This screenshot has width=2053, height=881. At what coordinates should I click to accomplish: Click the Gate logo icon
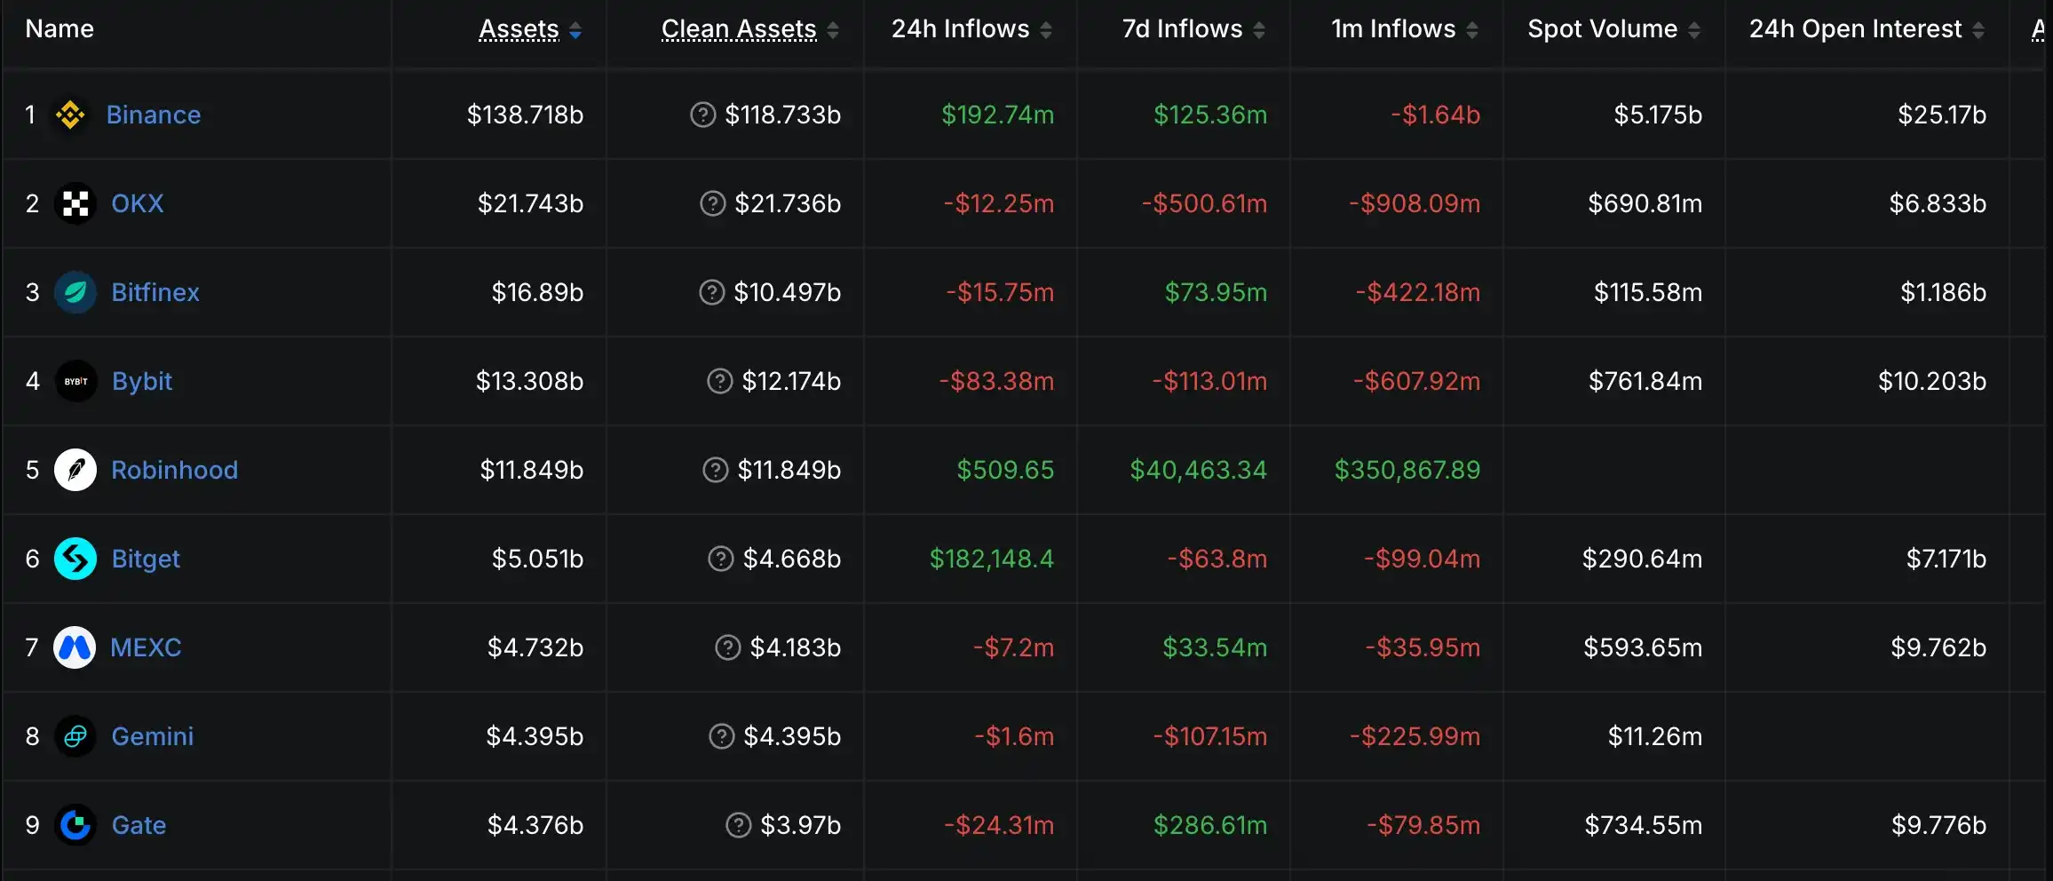[75, 825]
